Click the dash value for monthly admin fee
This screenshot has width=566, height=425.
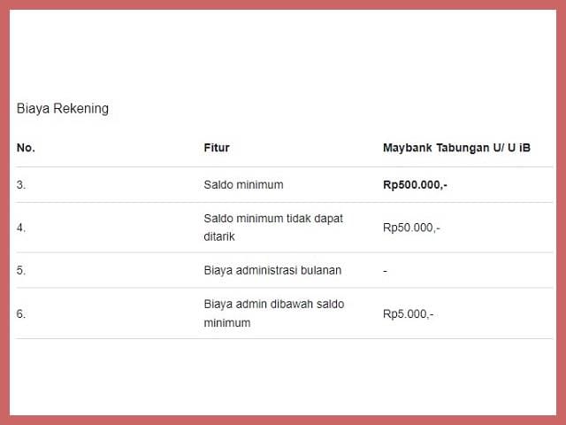[x=385, y=270]
